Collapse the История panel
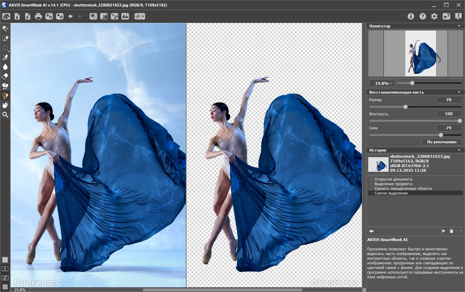 pyautogui.click(x=459, y=150)
